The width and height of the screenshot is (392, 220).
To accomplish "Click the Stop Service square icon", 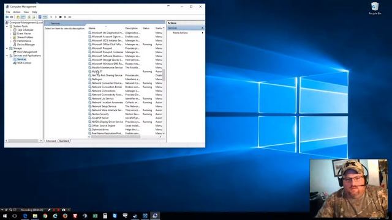I will point(60,17).
